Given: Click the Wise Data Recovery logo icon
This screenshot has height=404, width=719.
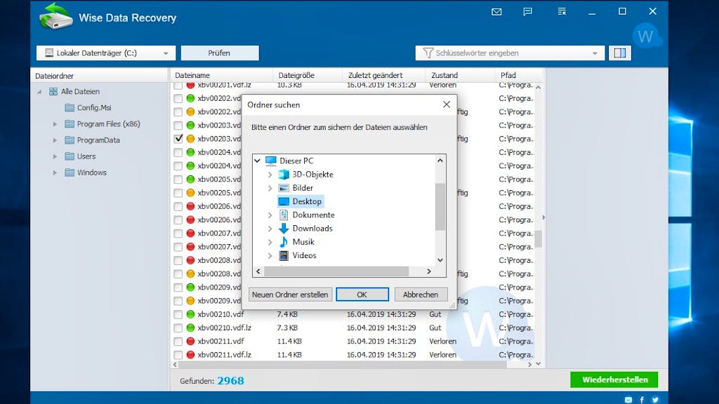Looking at the screenshot, I should point(55,17).
